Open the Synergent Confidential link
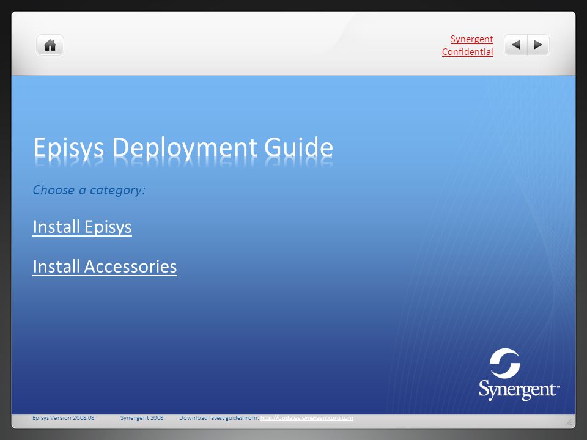The width and height of the screenshot is (587, 440). (468, 45)
